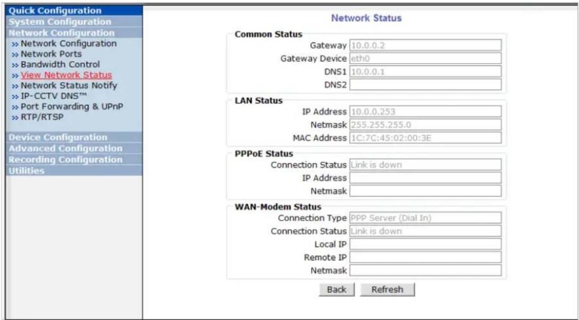
Task: Open the Utilities section
Action: (x=74, y=170)
